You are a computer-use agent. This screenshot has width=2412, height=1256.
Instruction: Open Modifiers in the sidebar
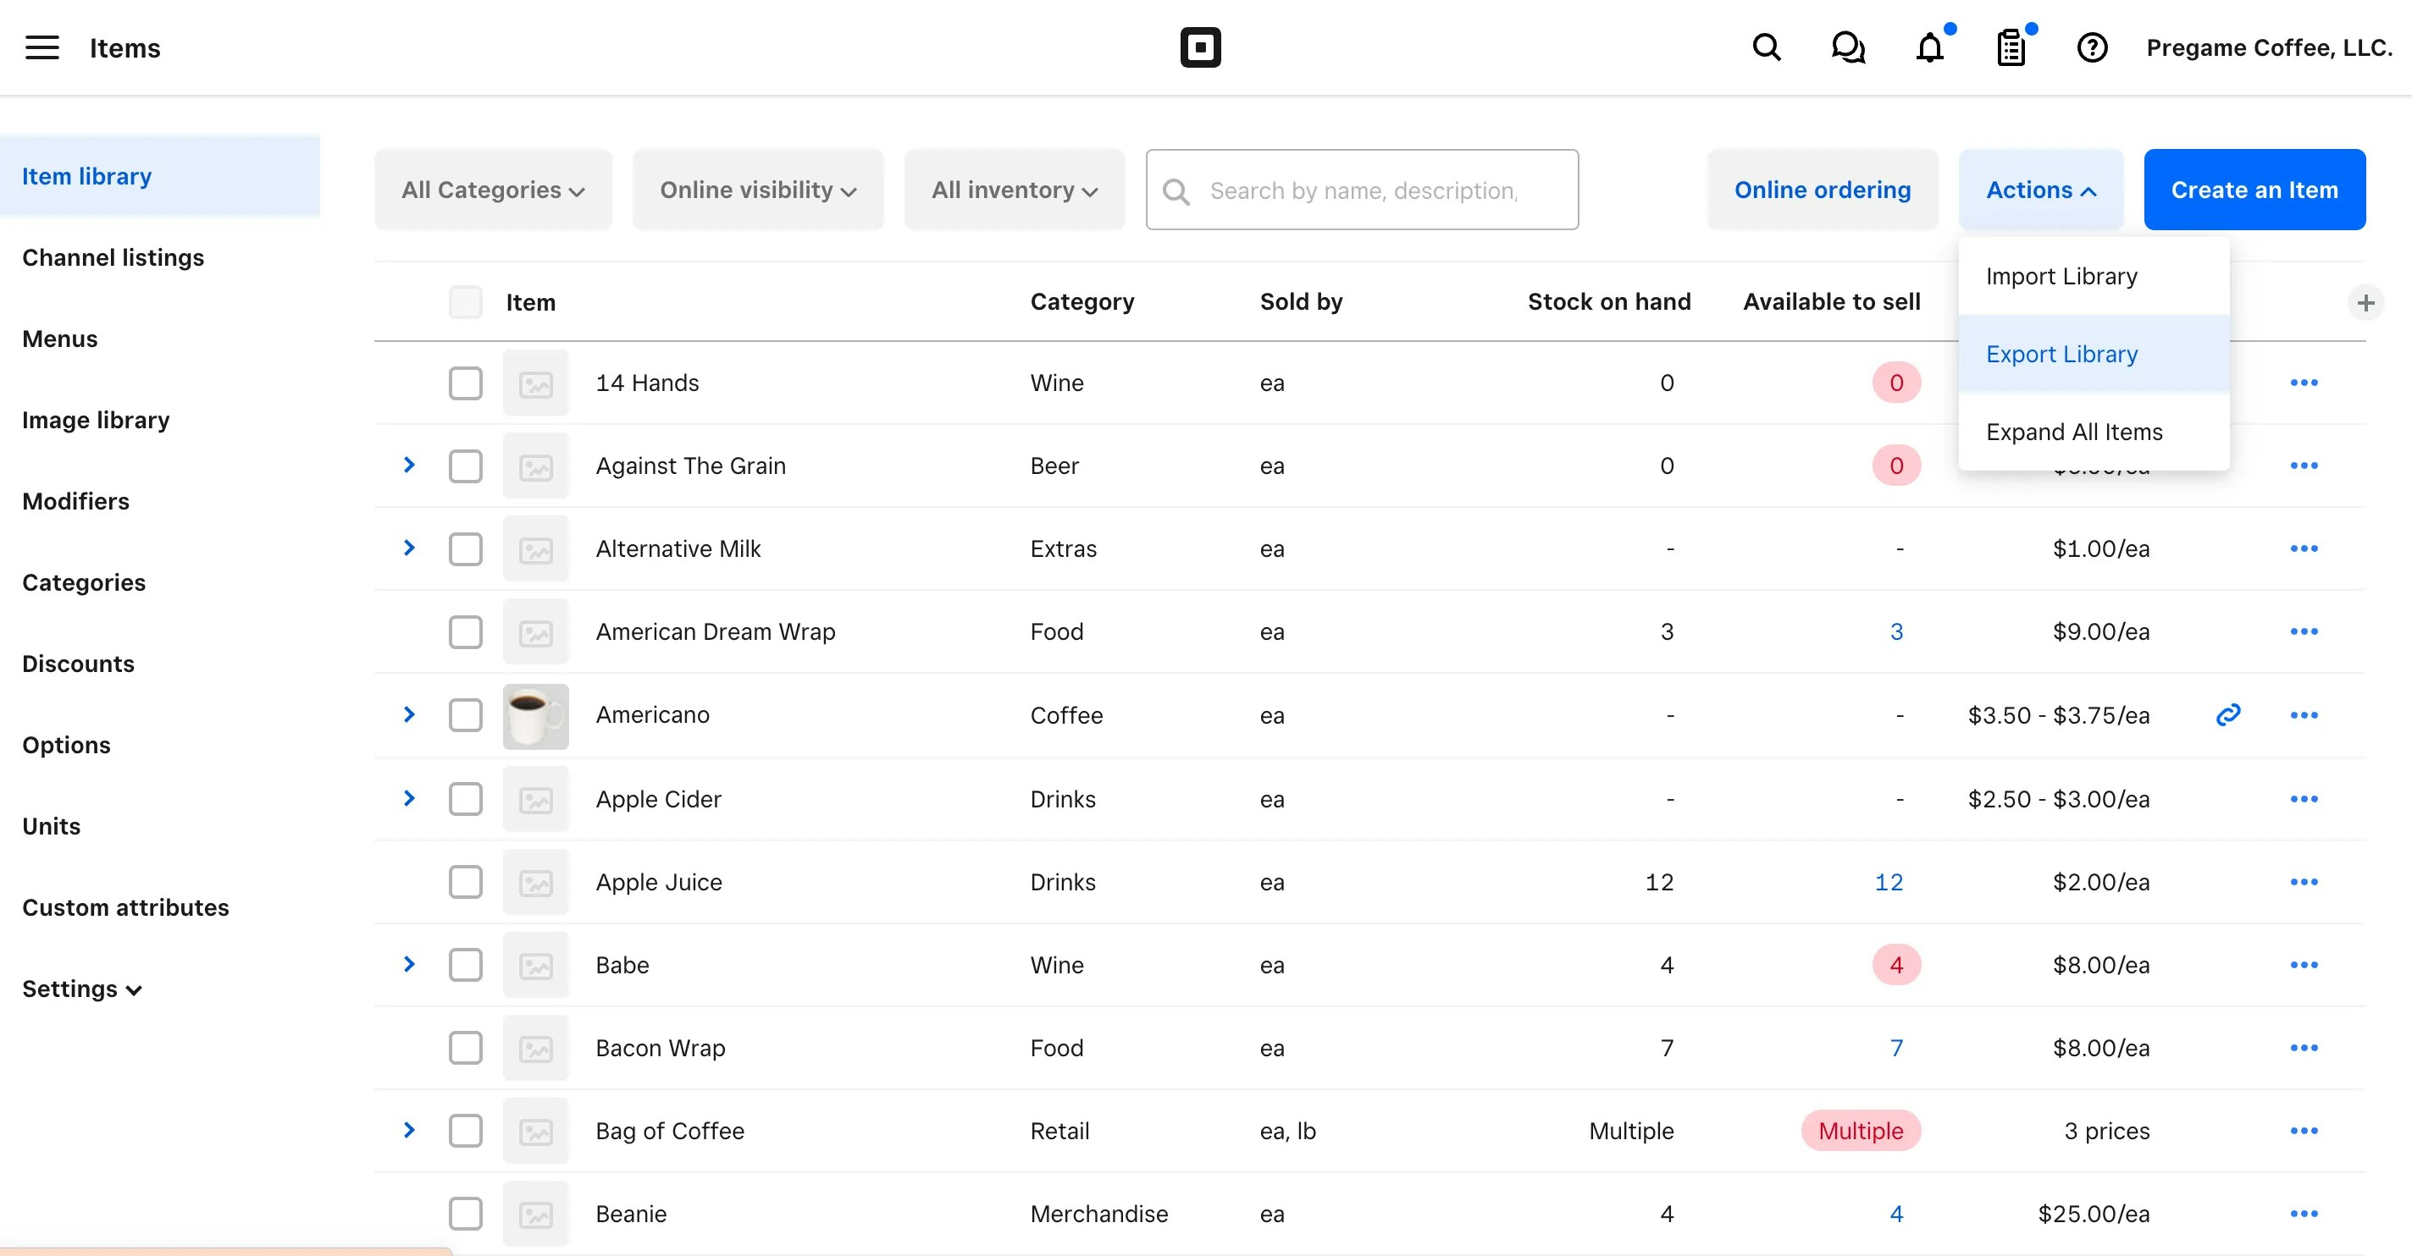coord(76,502)
